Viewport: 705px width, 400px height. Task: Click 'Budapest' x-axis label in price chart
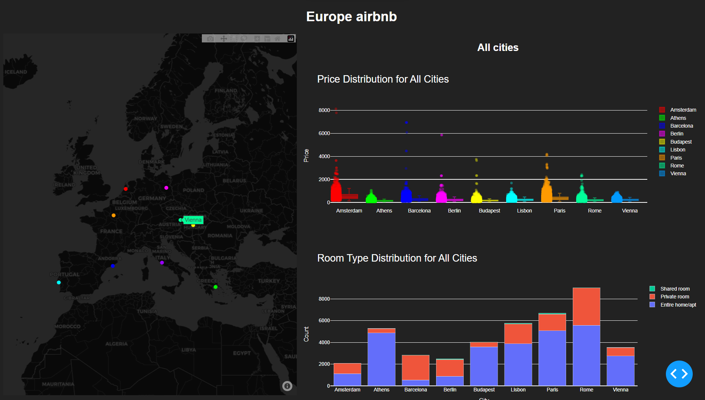tap(489, 211)
